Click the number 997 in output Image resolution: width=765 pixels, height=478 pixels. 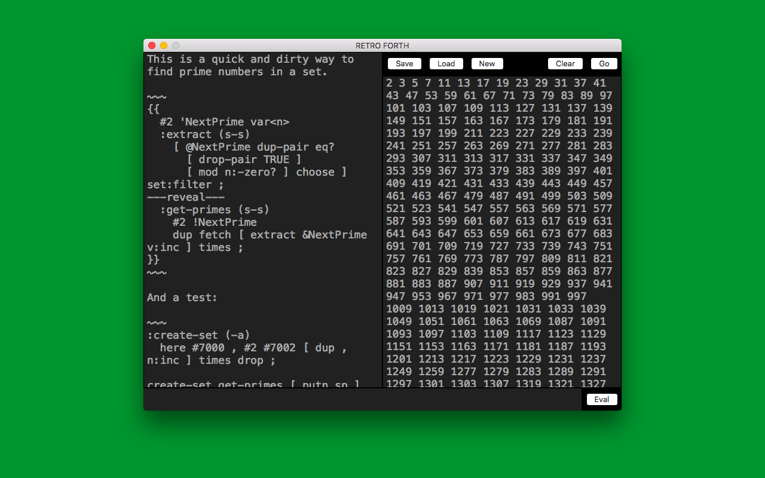[x=577, y=296]
